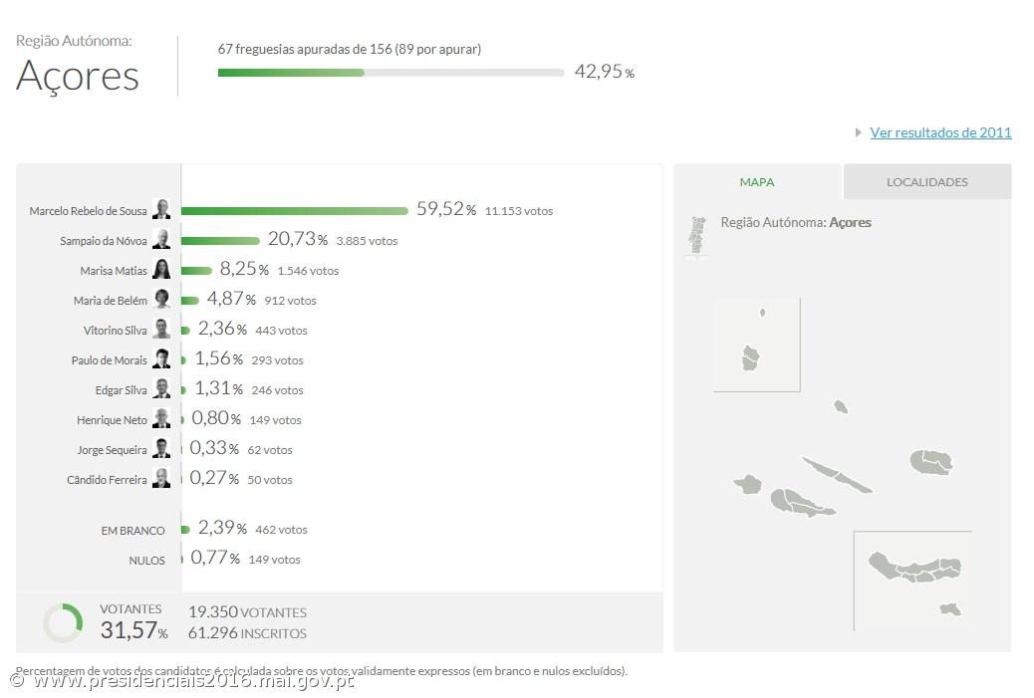The height and width of the screenshot is (698, 1034).
Task: Click Paulo de Morais's portrait icon
Action: pyautogui.click(x=161, y=359)
